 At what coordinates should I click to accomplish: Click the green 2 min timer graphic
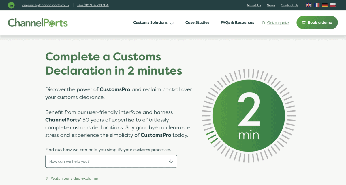tap(249, 116)
